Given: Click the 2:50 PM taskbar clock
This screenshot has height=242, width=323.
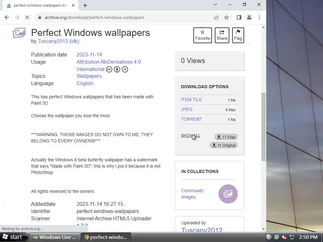Looking at the screenshot, I should tap(308, 237).
